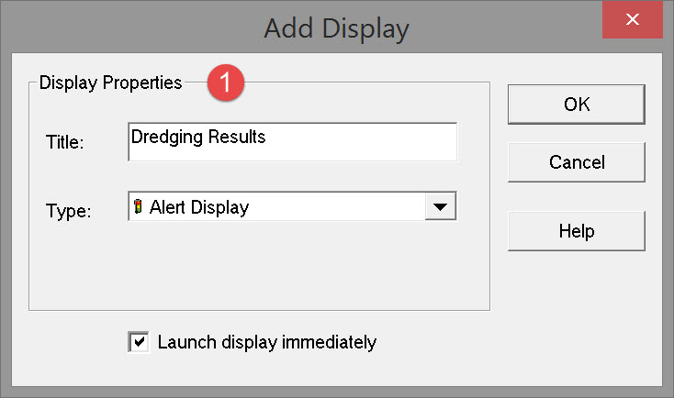Image resolution: width=674 pixels, height=398 pixels.
Task: Click the word 'Results' in Title field
Action: [237, 138]
